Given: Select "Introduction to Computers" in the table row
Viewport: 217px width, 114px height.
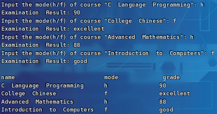Looking at the screenshot, I should 47,110.
